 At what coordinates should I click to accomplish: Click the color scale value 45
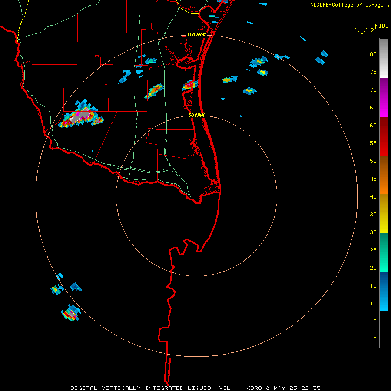[x=373, y=179]
